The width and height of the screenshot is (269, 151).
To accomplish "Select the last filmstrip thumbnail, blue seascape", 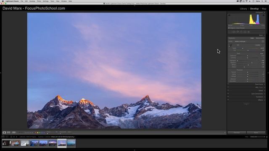I will click(71, 143).
